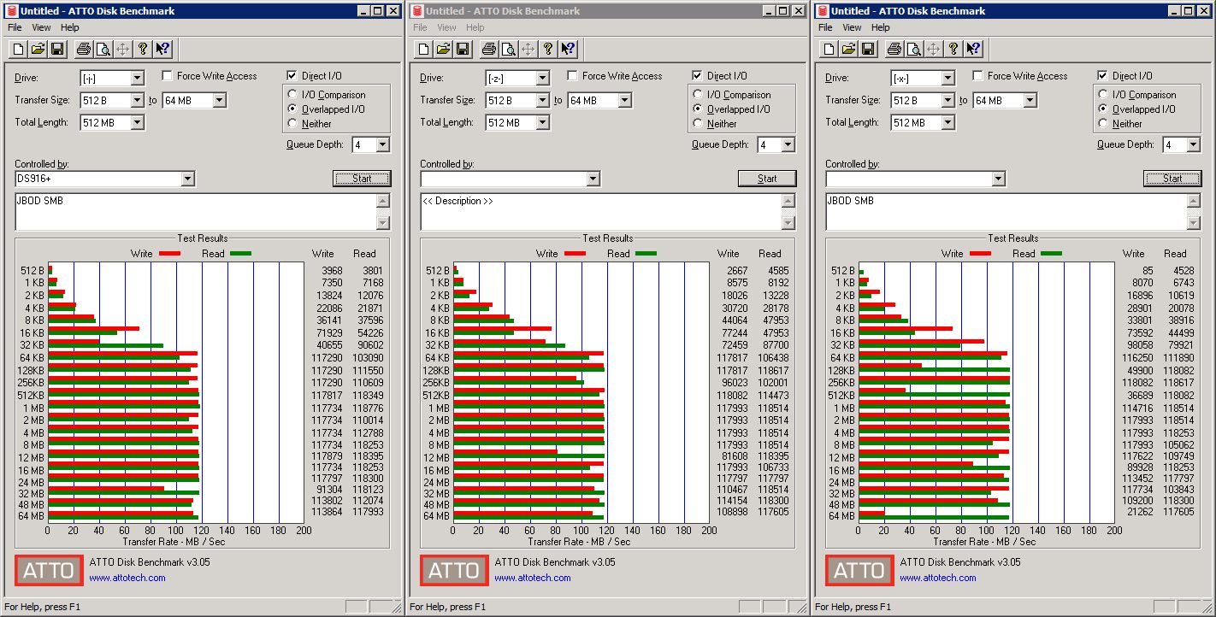This screenshot has width=1216, height=617.
Task: Click description scrollbar down arrow in left window
Action: (382, 223)
